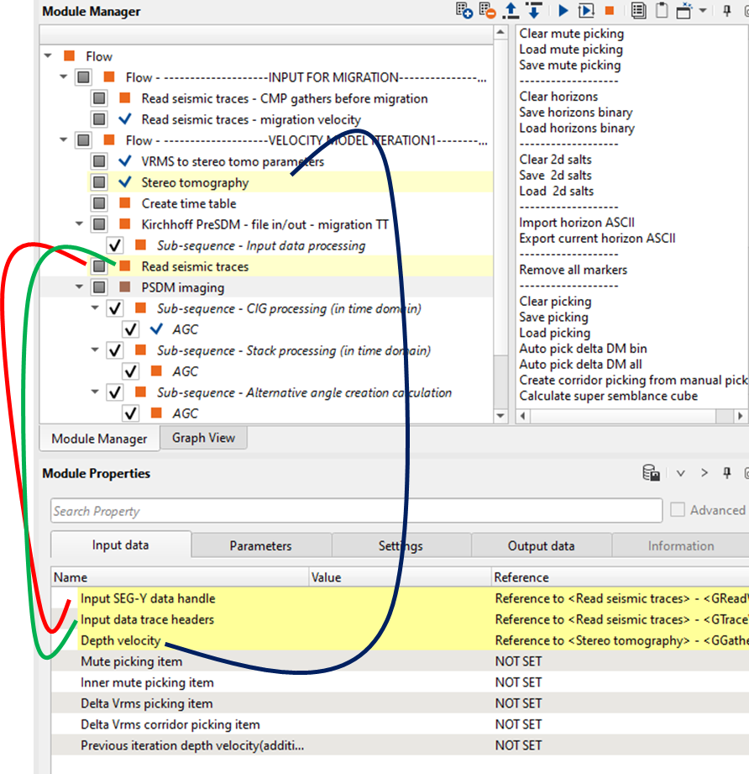This screenshot has width=749, height=774.
Task: Click the add module icon
Action: 464,11
